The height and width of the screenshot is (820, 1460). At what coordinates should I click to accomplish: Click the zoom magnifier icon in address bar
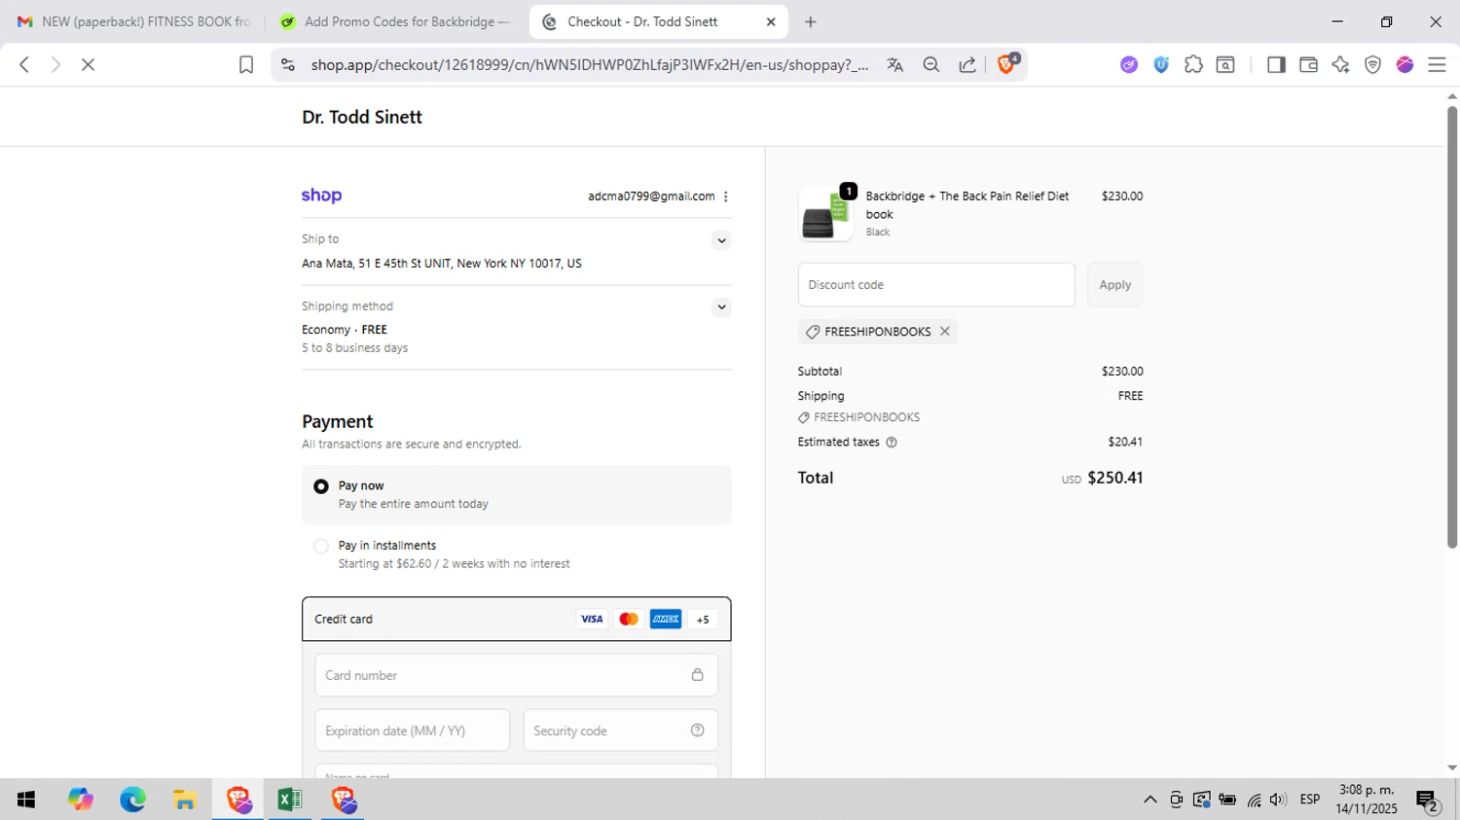pyautogui.click(x=931, y=64)
